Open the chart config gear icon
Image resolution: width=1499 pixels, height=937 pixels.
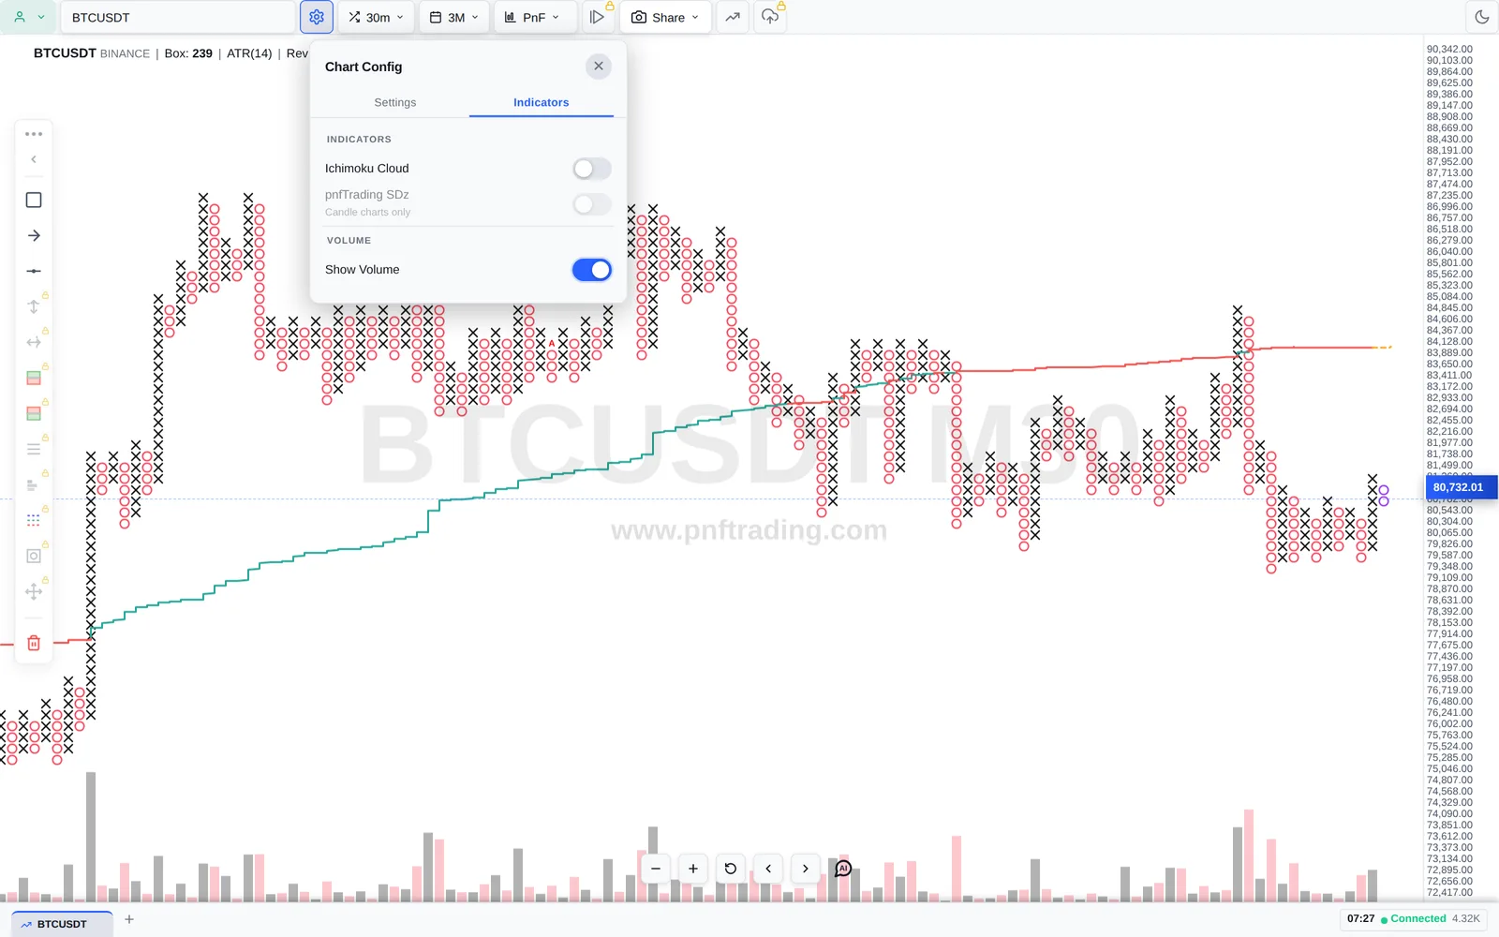tap(317, 17)
